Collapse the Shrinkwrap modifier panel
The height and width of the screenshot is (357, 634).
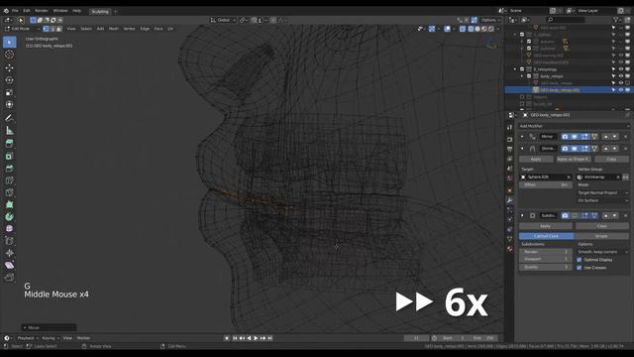[x=522, y=149]
